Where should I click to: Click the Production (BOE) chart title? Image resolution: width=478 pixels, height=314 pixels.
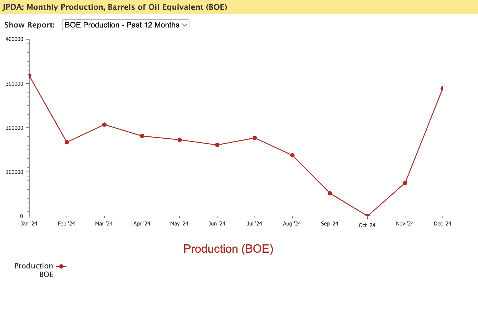(x=228, y=249)
